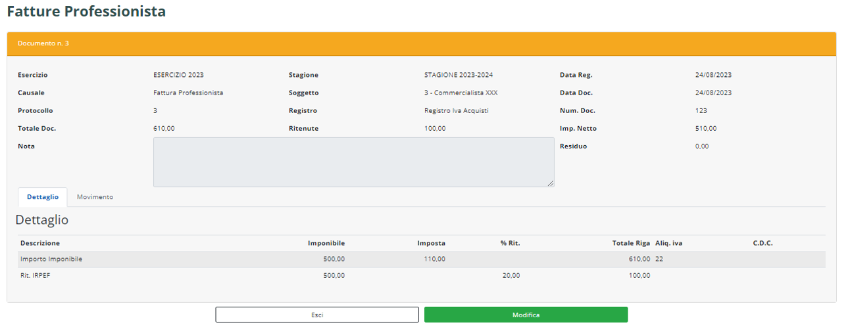Viewport: 850px width, 335px height.
Task: Click the Imposta column header
Action: click(431, 244)
